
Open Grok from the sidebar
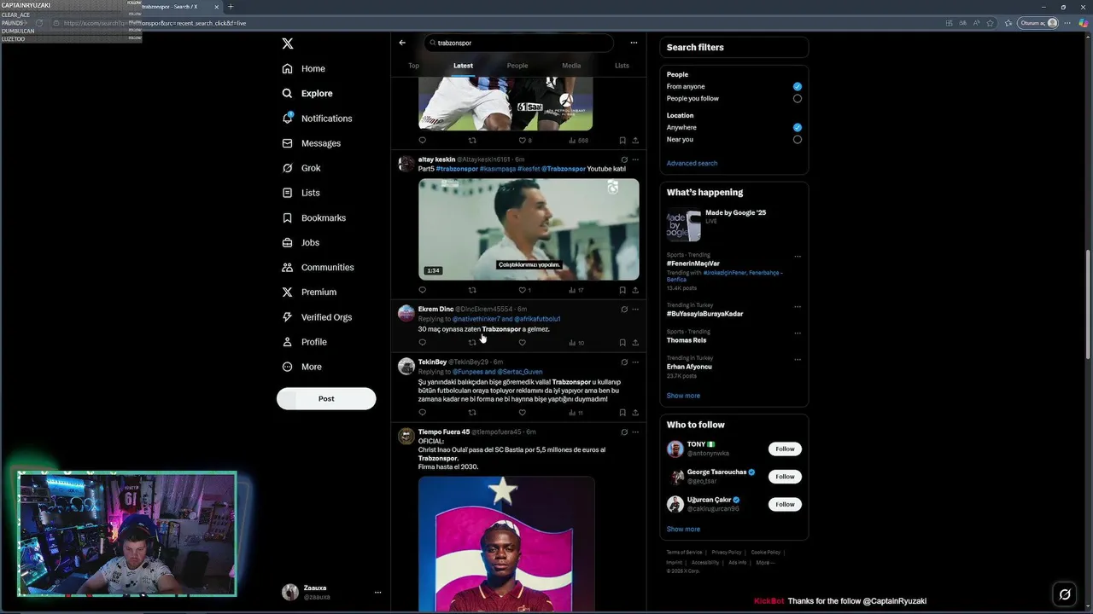pos(301,168)
